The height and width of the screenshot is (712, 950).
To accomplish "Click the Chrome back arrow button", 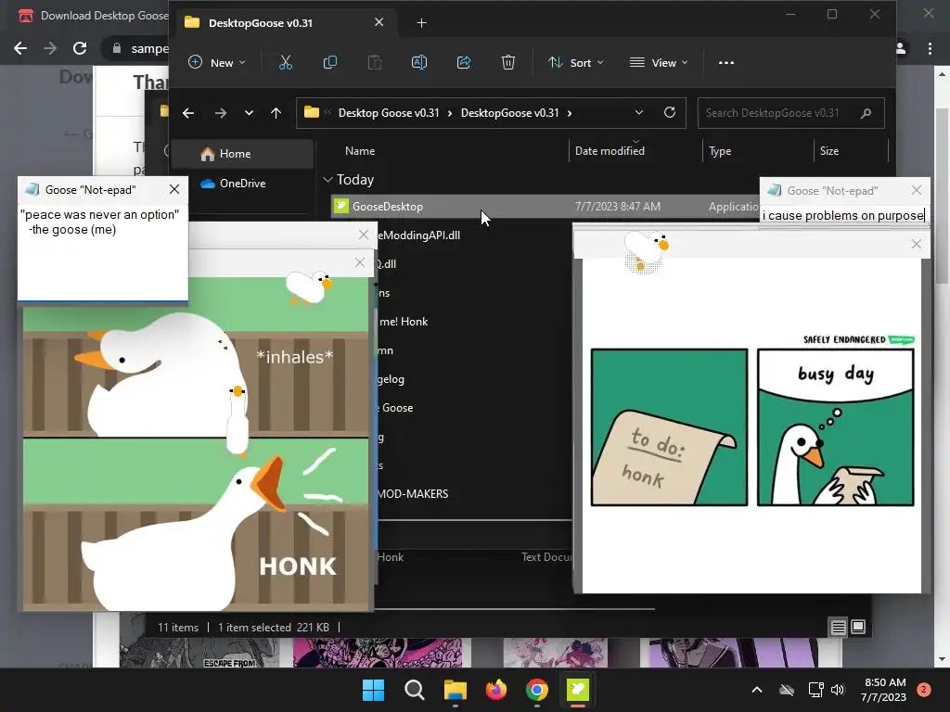I will (x=20, y=48).
